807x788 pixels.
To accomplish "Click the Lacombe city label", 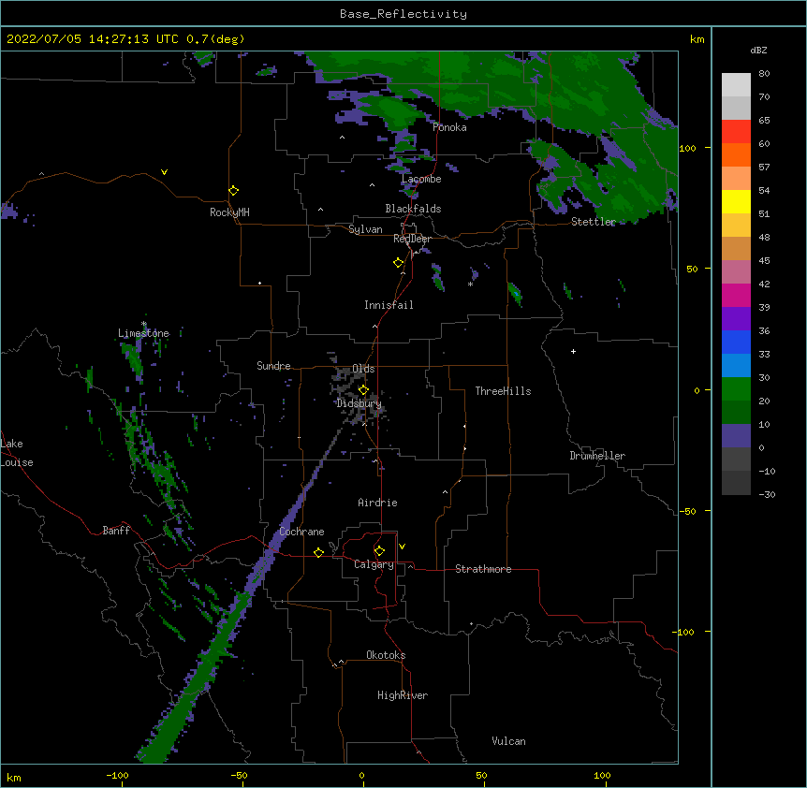I will 421,179.
